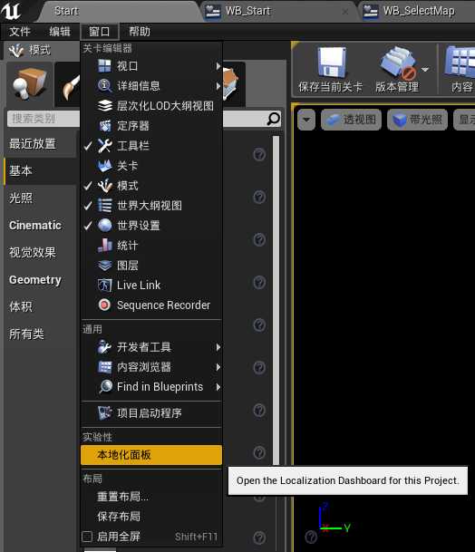Click the help icon beside 统计 row

click(259, 239)
